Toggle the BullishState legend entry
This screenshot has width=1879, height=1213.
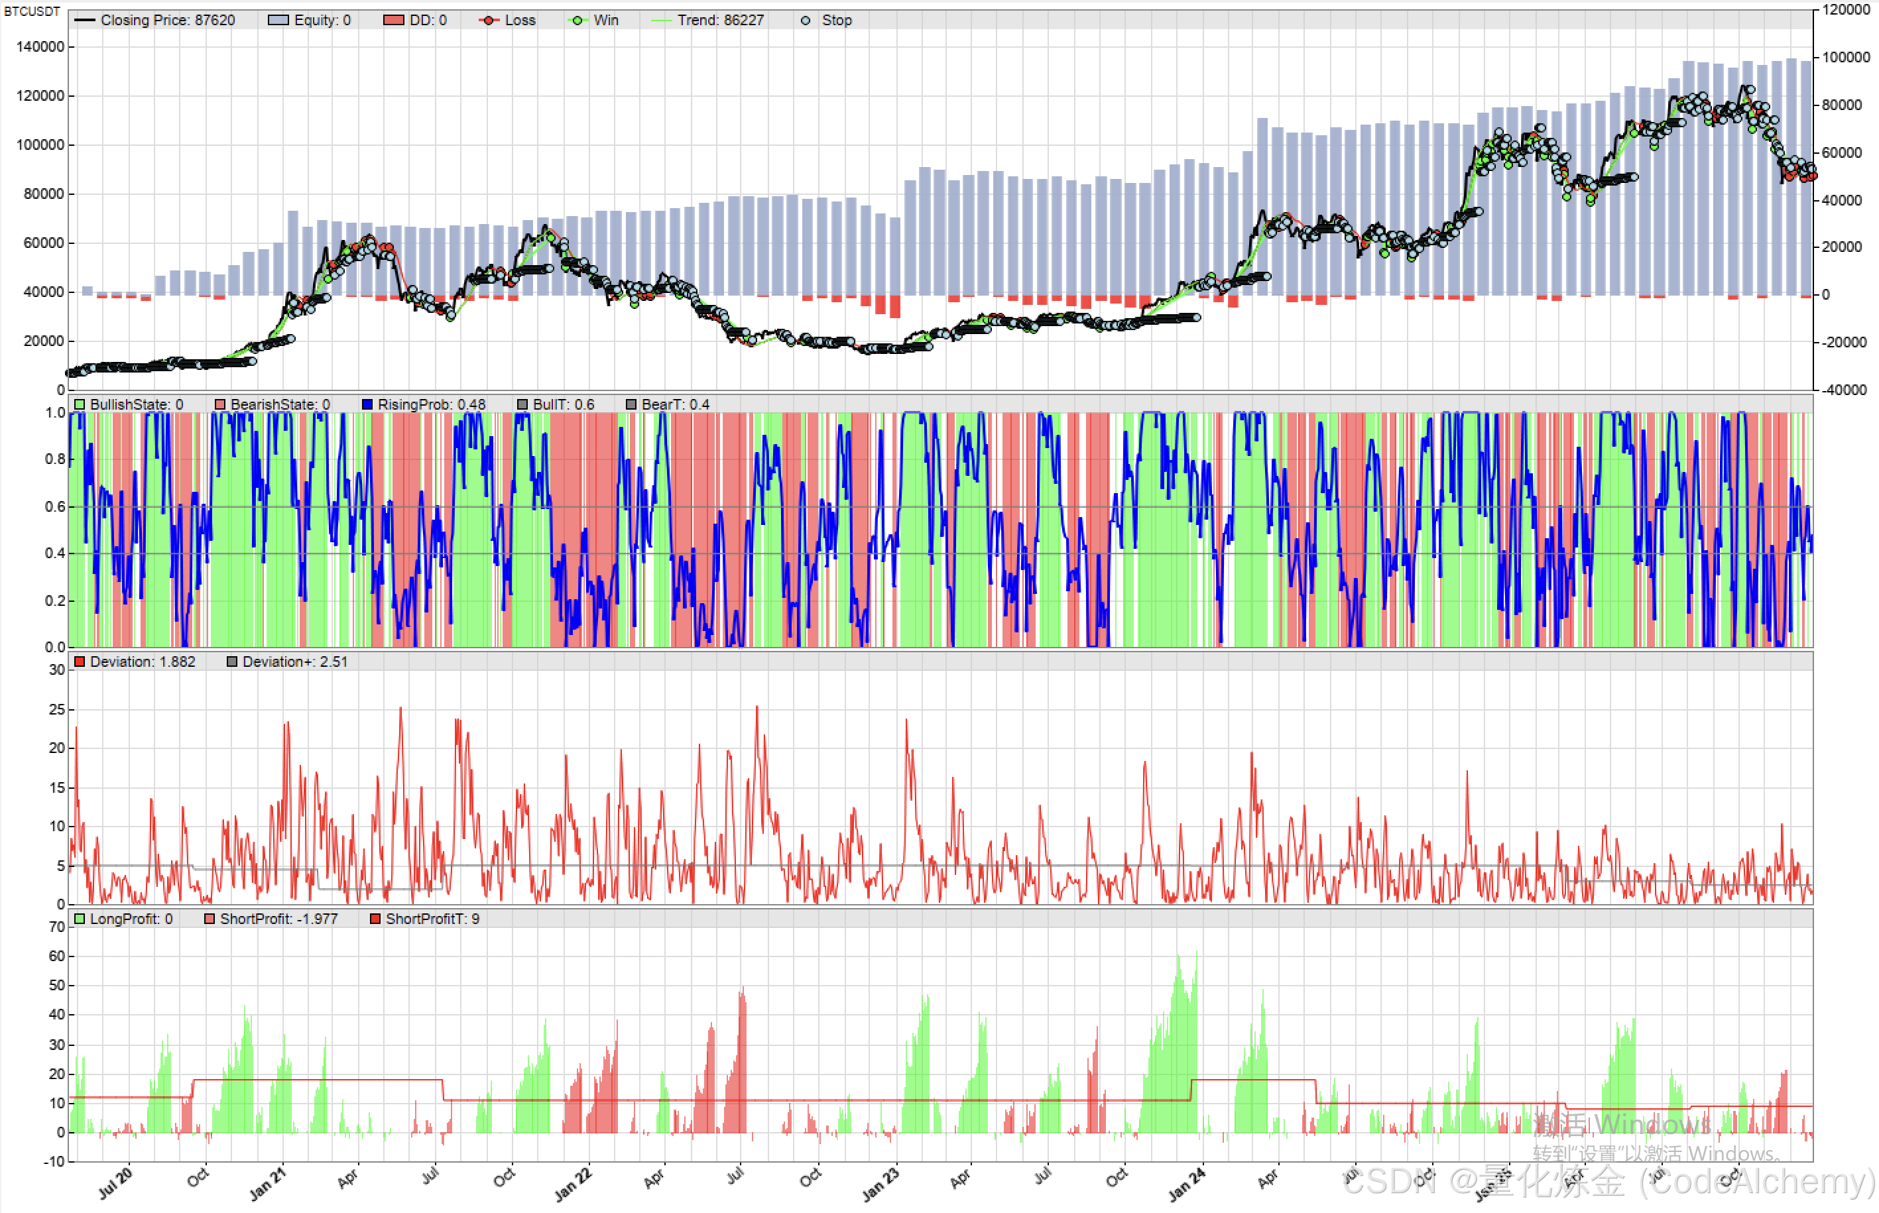click(129, 404)
